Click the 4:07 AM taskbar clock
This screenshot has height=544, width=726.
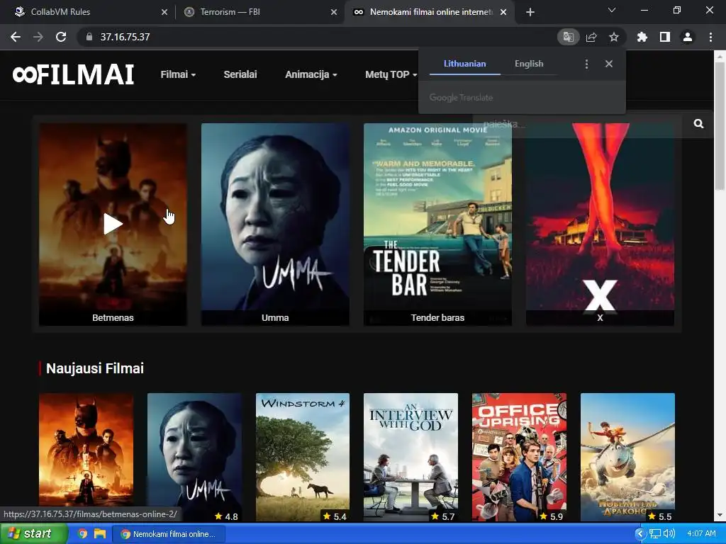pos(701,534)
